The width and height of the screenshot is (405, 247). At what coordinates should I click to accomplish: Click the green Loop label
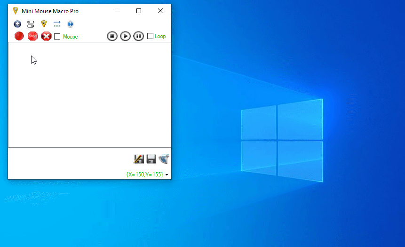pyautogui.click(x=160, y=36)
